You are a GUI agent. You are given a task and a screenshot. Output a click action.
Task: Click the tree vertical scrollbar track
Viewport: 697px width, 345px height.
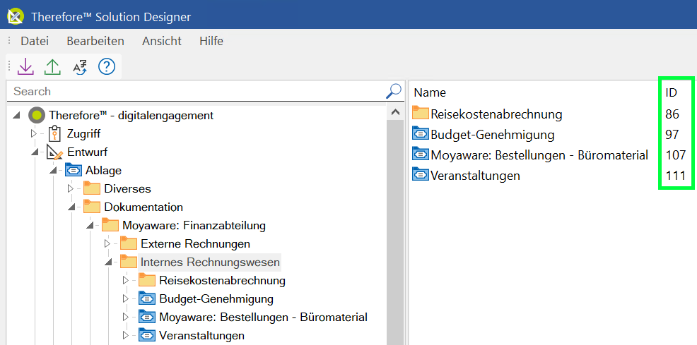[x=396, y=233]
